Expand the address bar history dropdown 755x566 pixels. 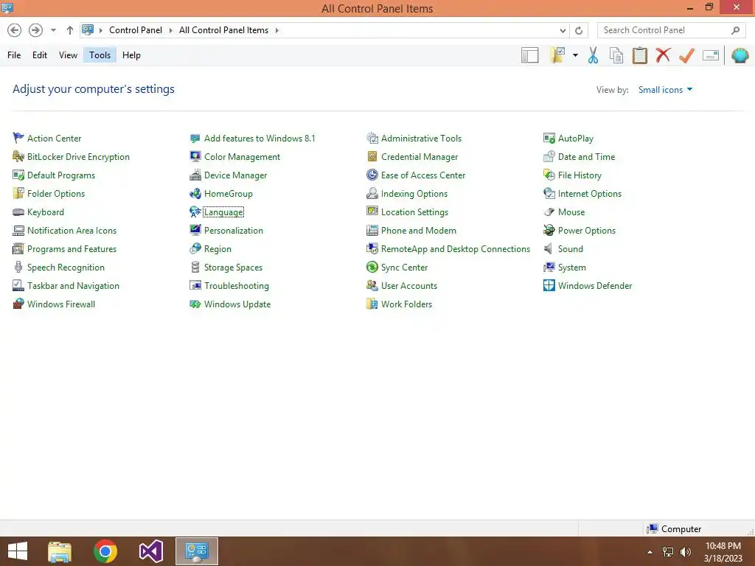pyautogui.click(x=563, y=30)
